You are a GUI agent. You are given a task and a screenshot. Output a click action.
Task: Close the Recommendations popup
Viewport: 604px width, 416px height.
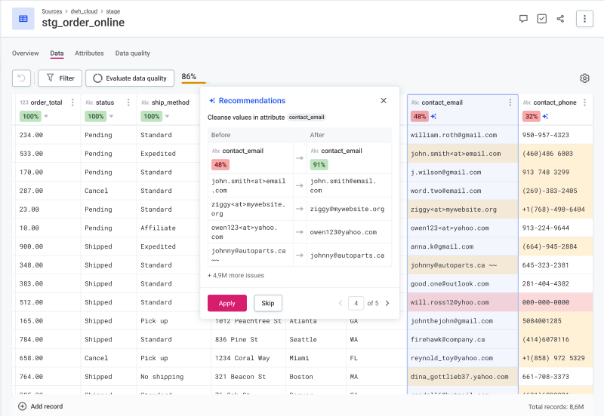pyautogui.click(x=384, y=100)
